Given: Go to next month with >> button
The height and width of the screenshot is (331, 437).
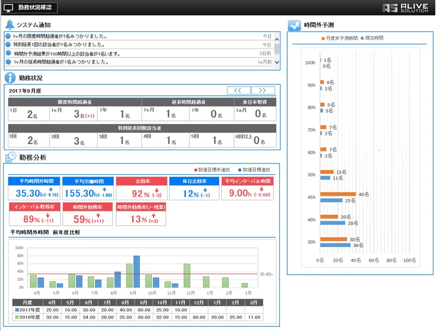Looking at the screenshot, I should click(263, 90).
